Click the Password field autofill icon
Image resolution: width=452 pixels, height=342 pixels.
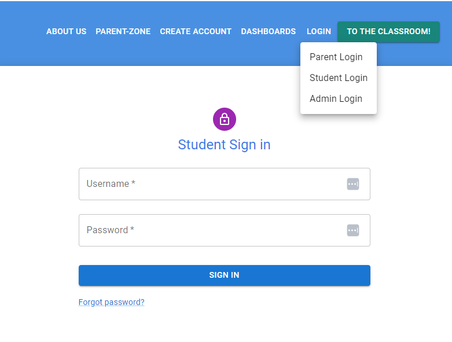(x=353, y=230)
